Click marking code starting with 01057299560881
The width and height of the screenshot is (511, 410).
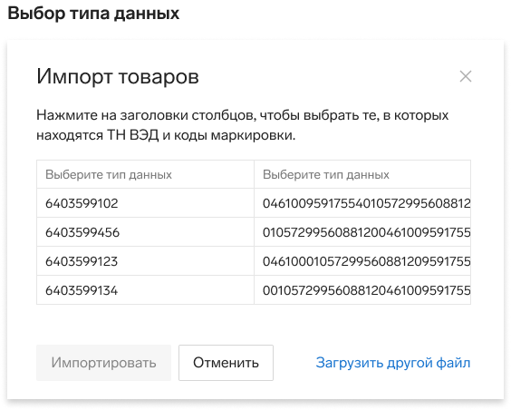(362, 232)
